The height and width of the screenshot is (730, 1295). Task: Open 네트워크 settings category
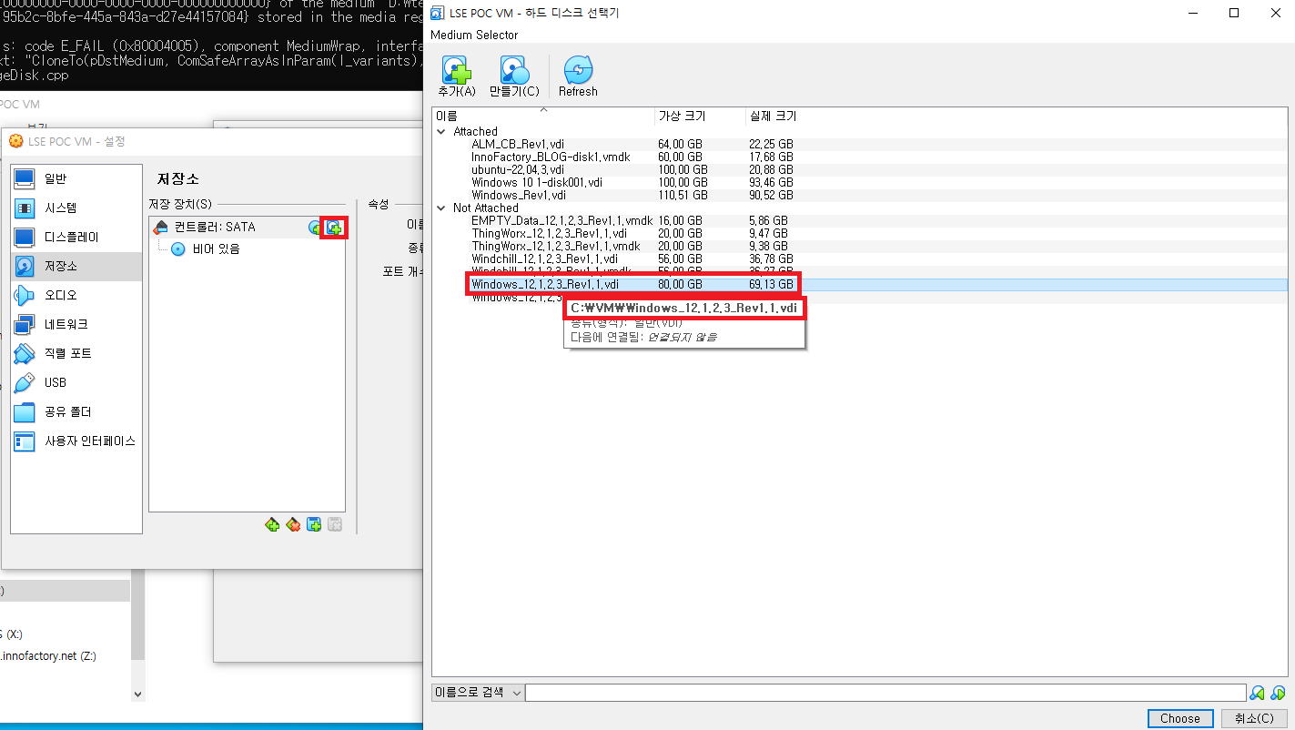(76, 325)
